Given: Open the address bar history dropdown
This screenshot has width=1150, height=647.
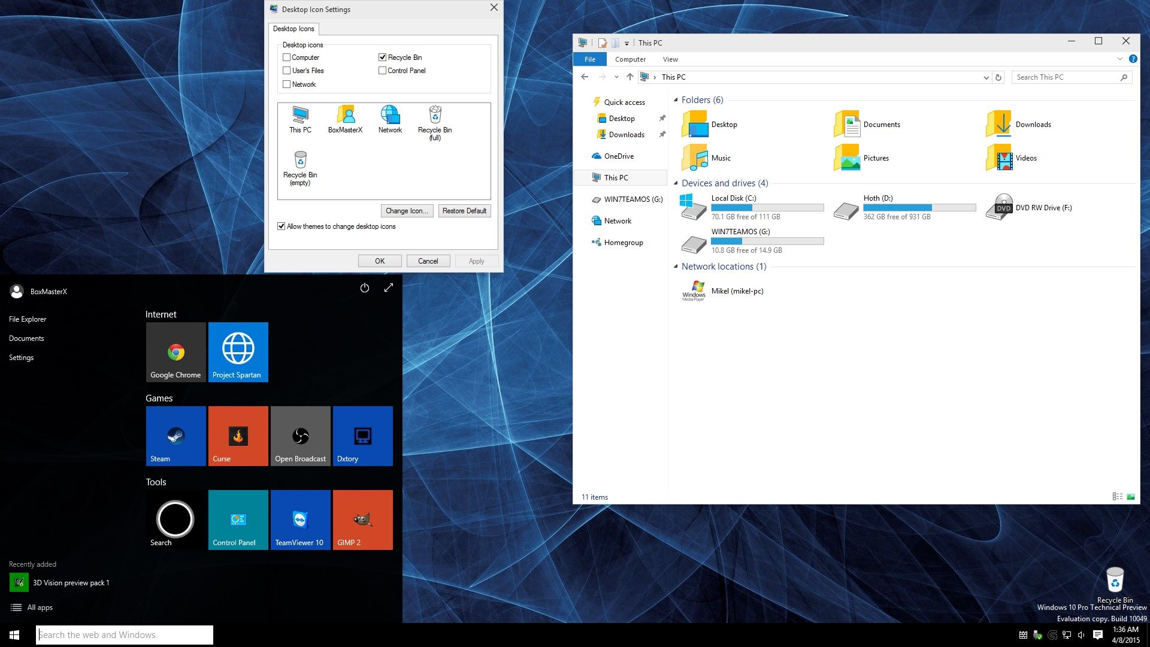Looking at the screenshot, I should [x=986, y=77].
